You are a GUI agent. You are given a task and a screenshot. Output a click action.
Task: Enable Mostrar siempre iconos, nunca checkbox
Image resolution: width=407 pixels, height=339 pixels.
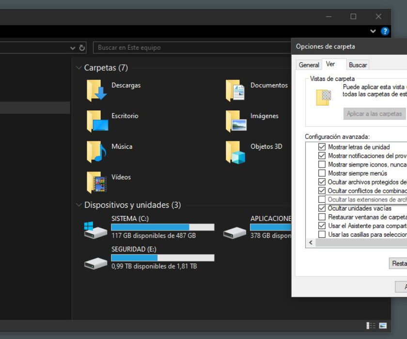tap(322, 165)
